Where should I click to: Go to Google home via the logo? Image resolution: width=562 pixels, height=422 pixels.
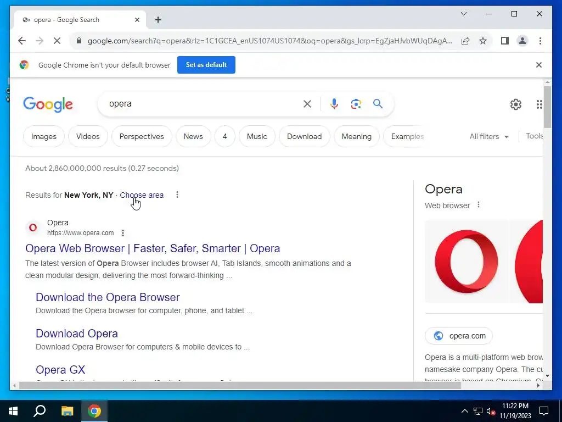coord(48,104)
